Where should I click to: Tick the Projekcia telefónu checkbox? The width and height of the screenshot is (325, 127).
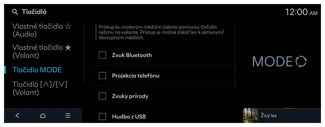pos(102,76)
